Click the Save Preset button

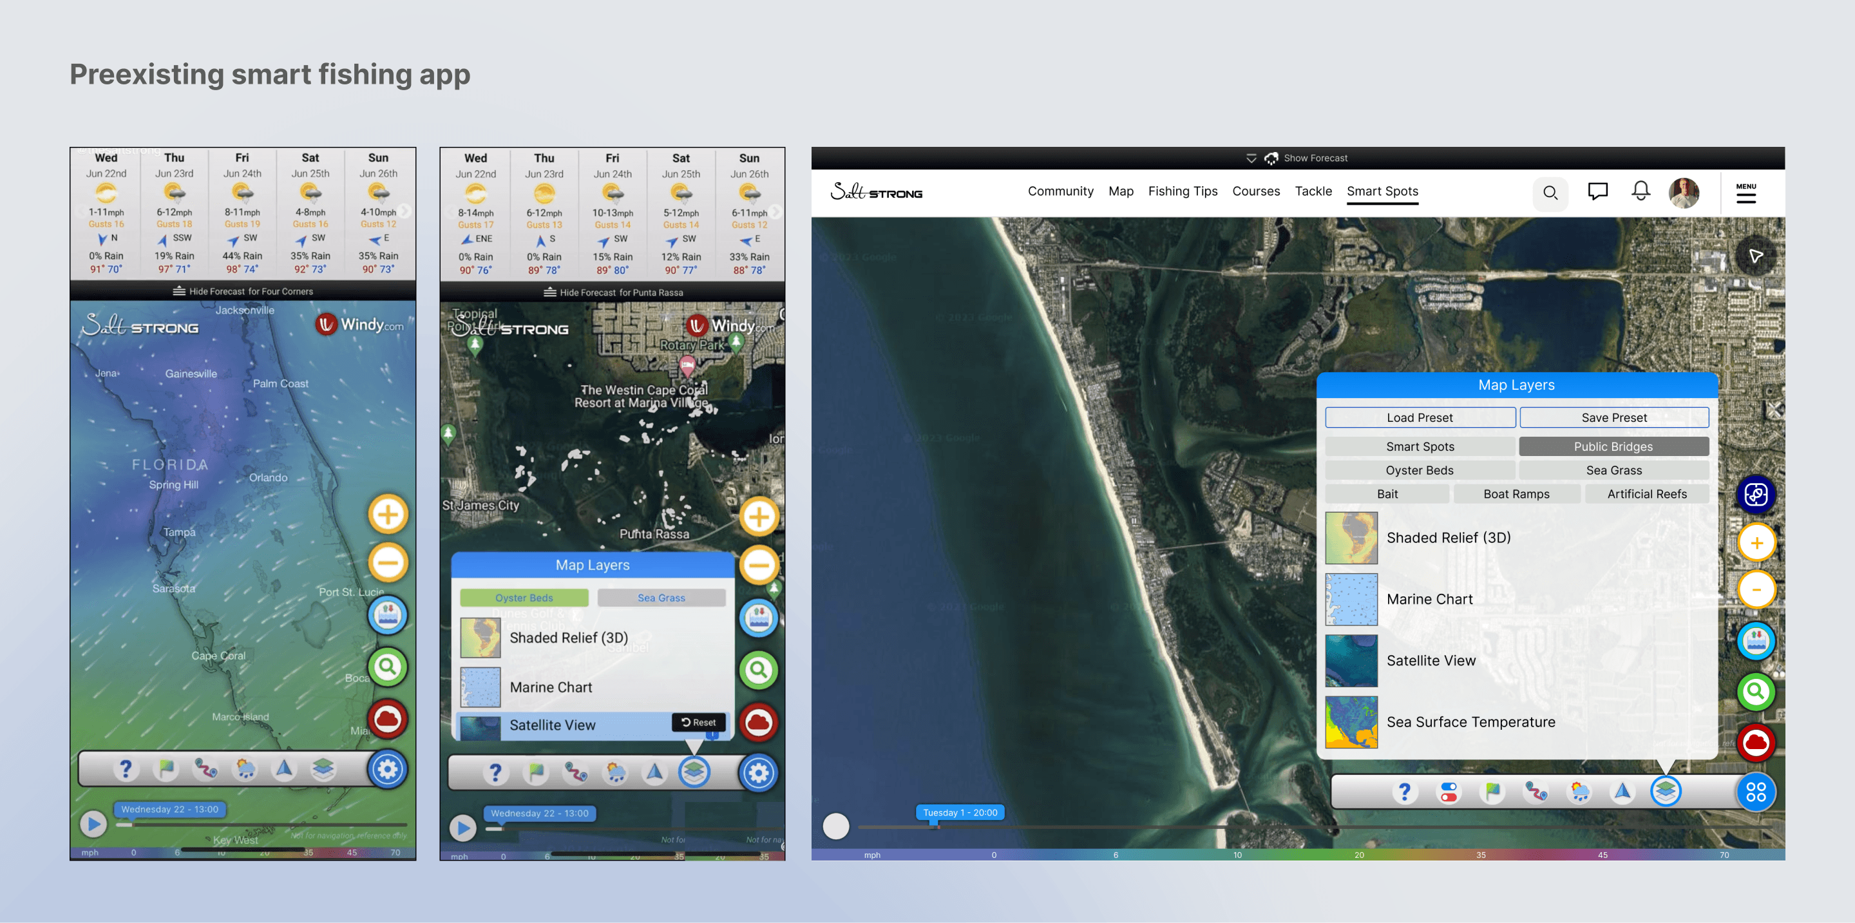click(x=1613, y=417)
